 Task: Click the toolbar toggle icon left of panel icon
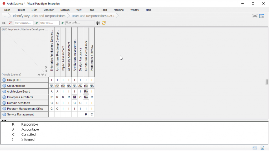[x=255, y=16]
